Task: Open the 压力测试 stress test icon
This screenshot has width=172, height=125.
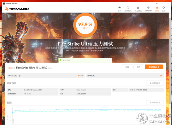Action: click(138, 9)
